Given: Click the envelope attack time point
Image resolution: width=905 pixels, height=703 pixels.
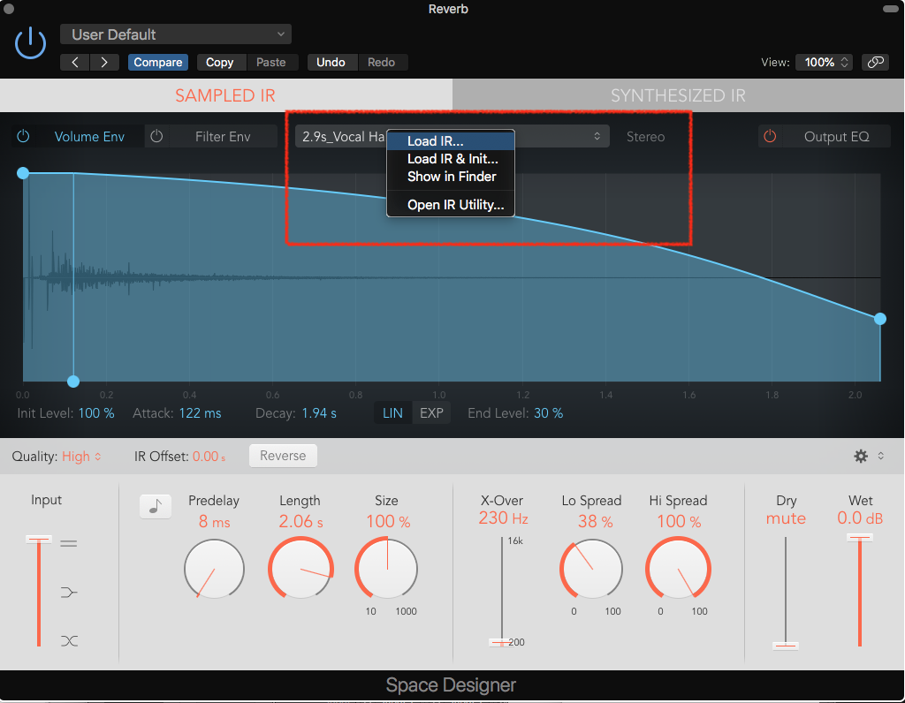Looking at the screenshot, I should pyautogui.click(x=73, y=382).
